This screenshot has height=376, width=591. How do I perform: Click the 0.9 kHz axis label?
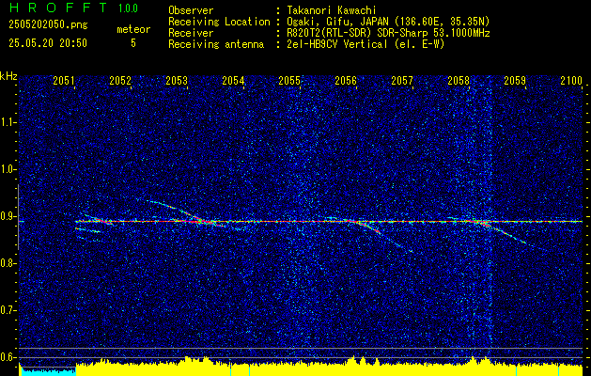pos(8,216)
